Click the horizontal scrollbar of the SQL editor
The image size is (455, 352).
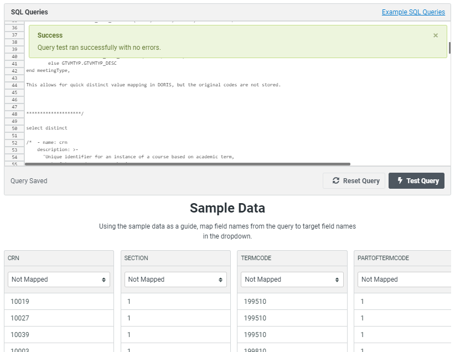click(188, 164)
